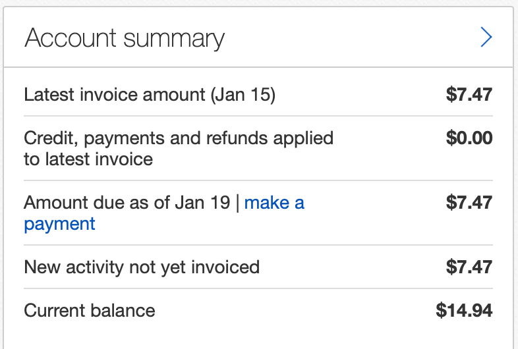Click the "Current balance" label
Screen dimensions: 518x349
point(90,310)
